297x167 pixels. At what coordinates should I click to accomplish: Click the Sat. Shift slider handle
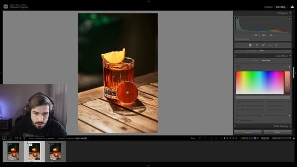pyautogui.click(x=265, y=106)
